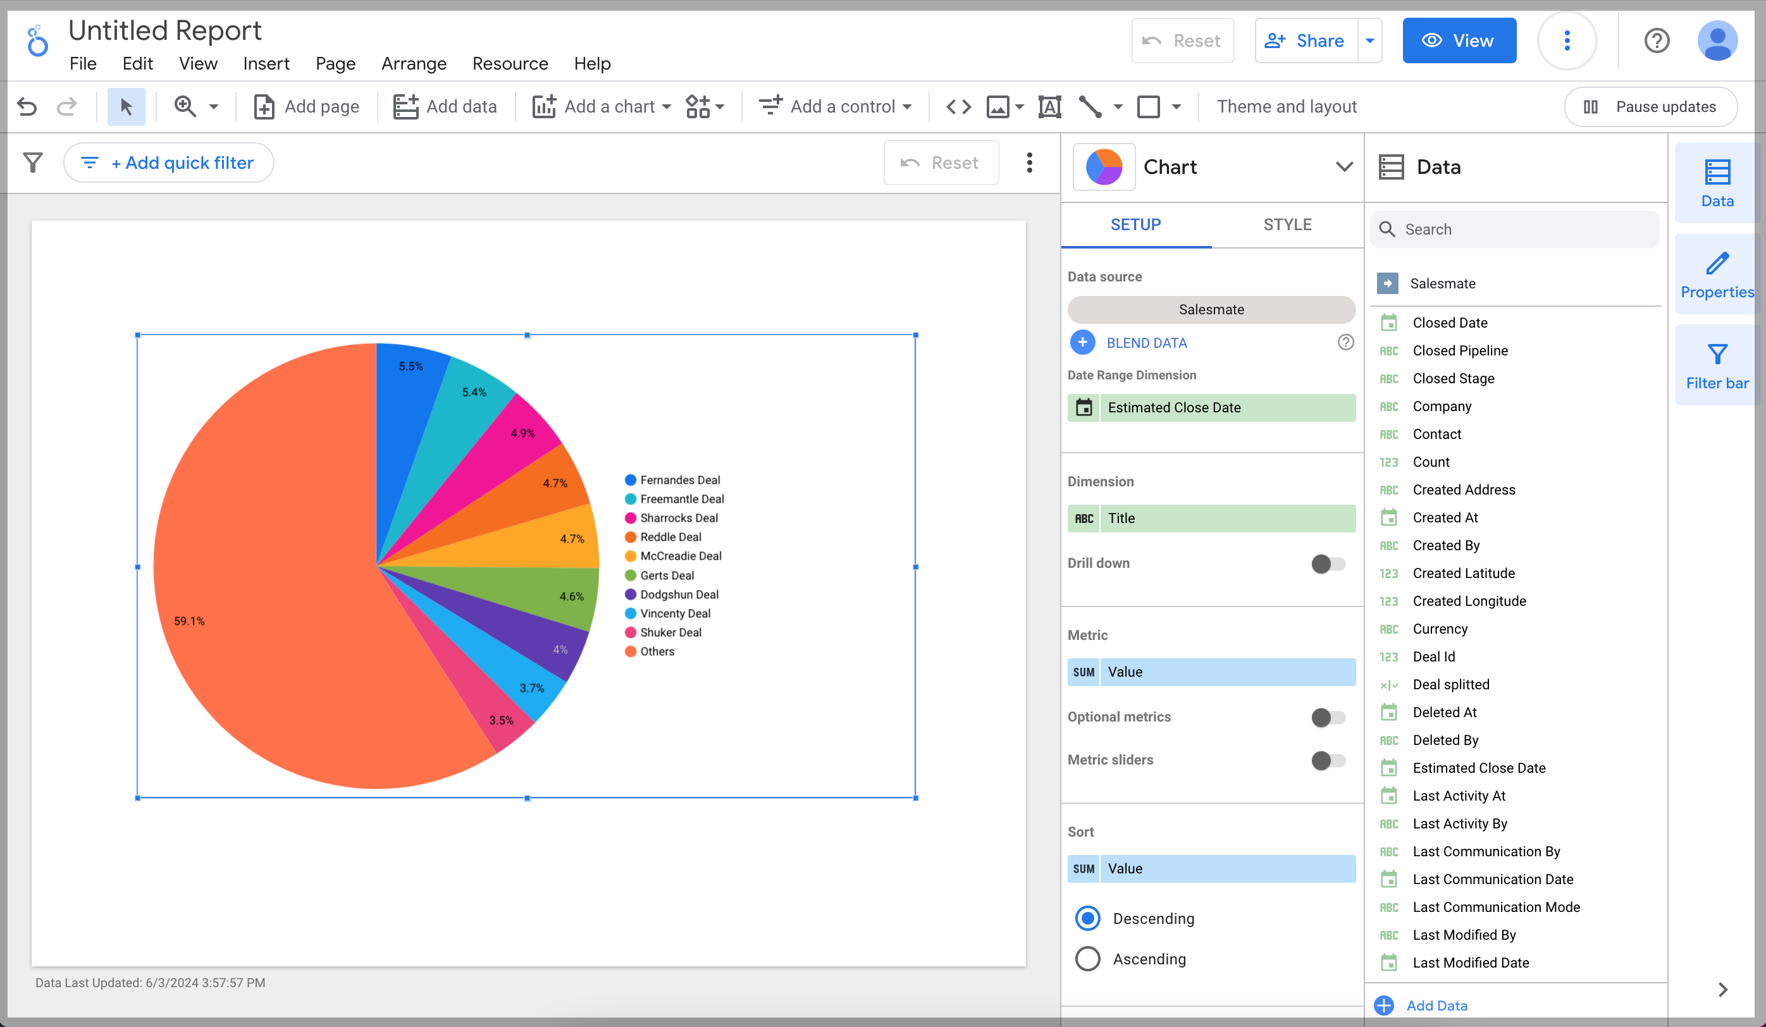This screenshot has width=1766, height=1027.
Task: Select the rectangle shape tool
Action: tap(1148, 106)
